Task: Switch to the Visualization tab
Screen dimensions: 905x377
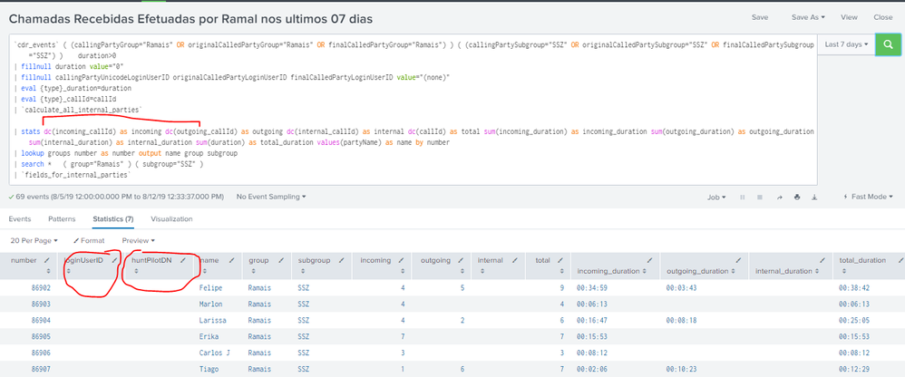Action: pos(171,218)
